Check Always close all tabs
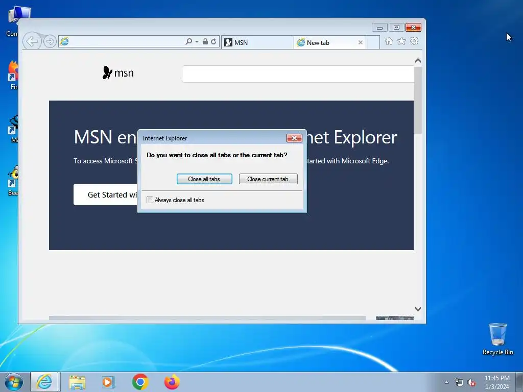 click(x=150, y=200)
